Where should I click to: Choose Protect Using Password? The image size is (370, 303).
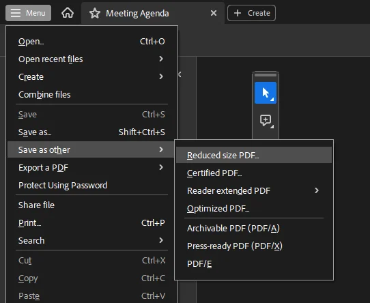click(x=91, y=185)
